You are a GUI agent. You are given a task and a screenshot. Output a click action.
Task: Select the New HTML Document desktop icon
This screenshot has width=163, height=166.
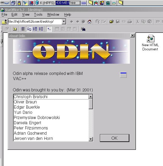pyautogui.click(x=150, y=43)
